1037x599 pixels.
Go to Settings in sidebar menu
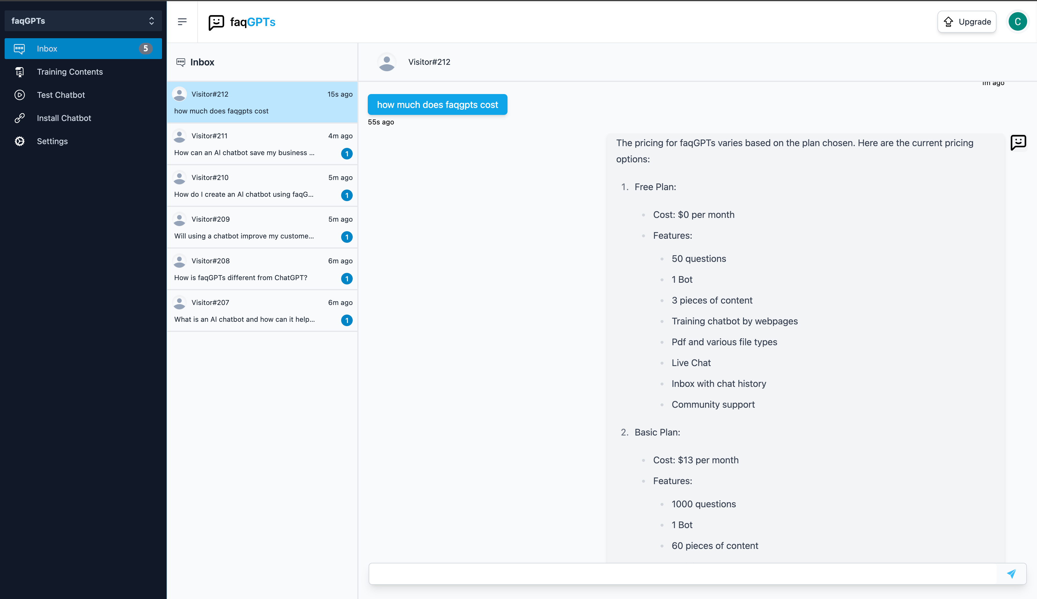click(x=52, y=141)
